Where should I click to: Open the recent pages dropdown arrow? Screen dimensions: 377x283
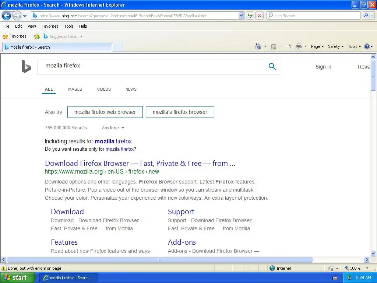click(x=25, y=16)
